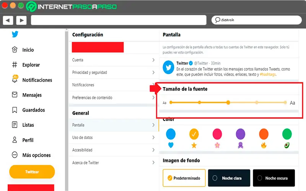Screen dimensions: 306x191
Task: Open Preferencias de contenido settings item
Action: click(x=114, y=97)
